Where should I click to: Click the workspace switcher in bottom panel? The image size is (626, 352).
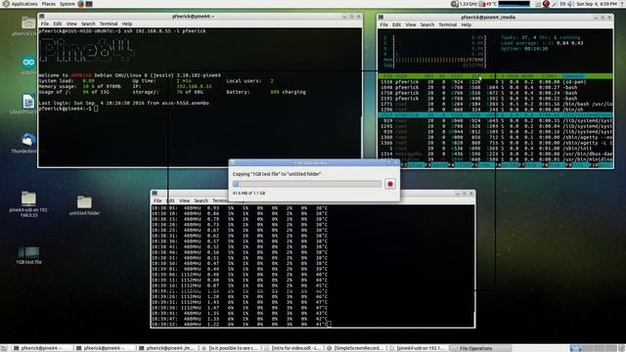pos(593,348)
